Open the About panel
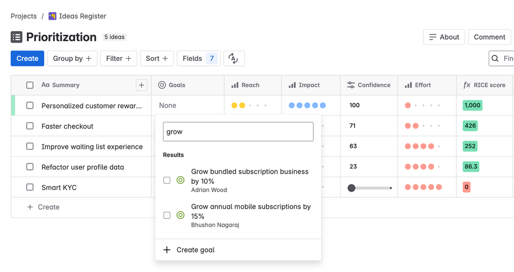The width and height of the screenshot is (514, 272). [444, 37]
